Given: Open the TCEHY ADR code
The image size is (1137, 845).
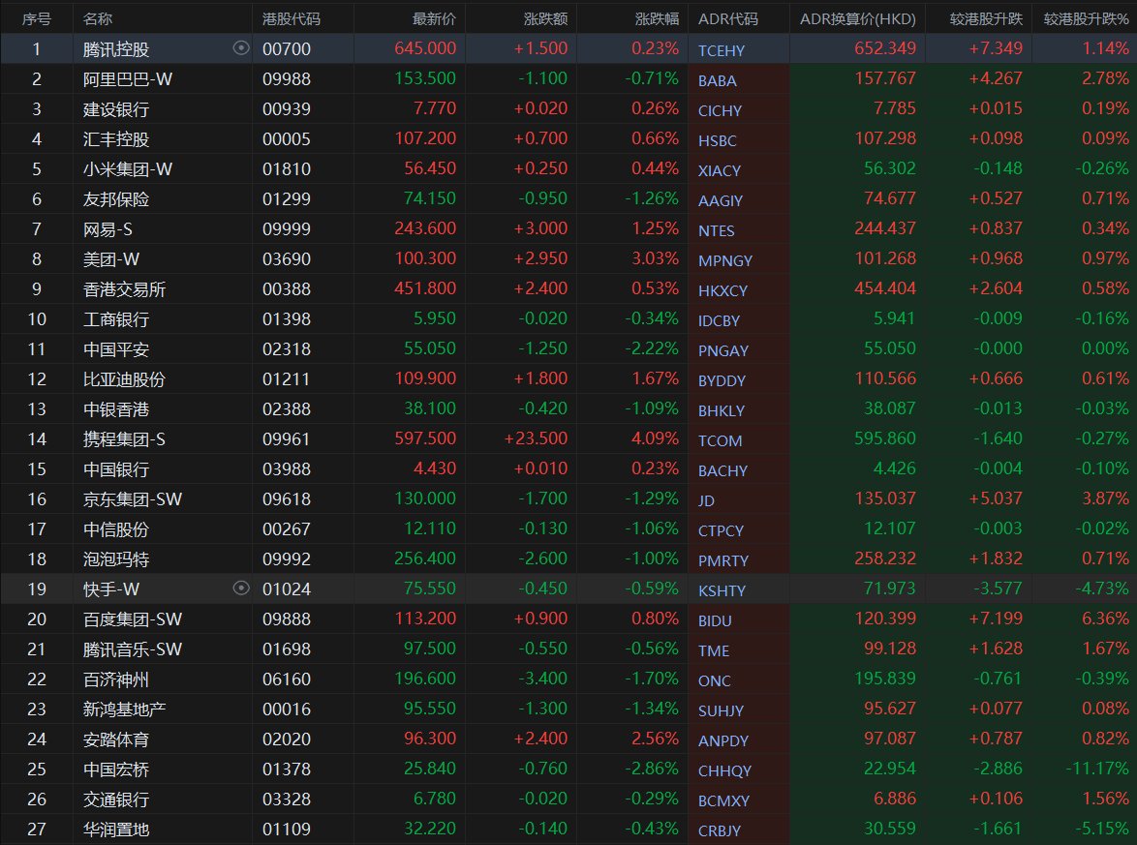Looking at the screenshot, I should click(x=721, y=50).
